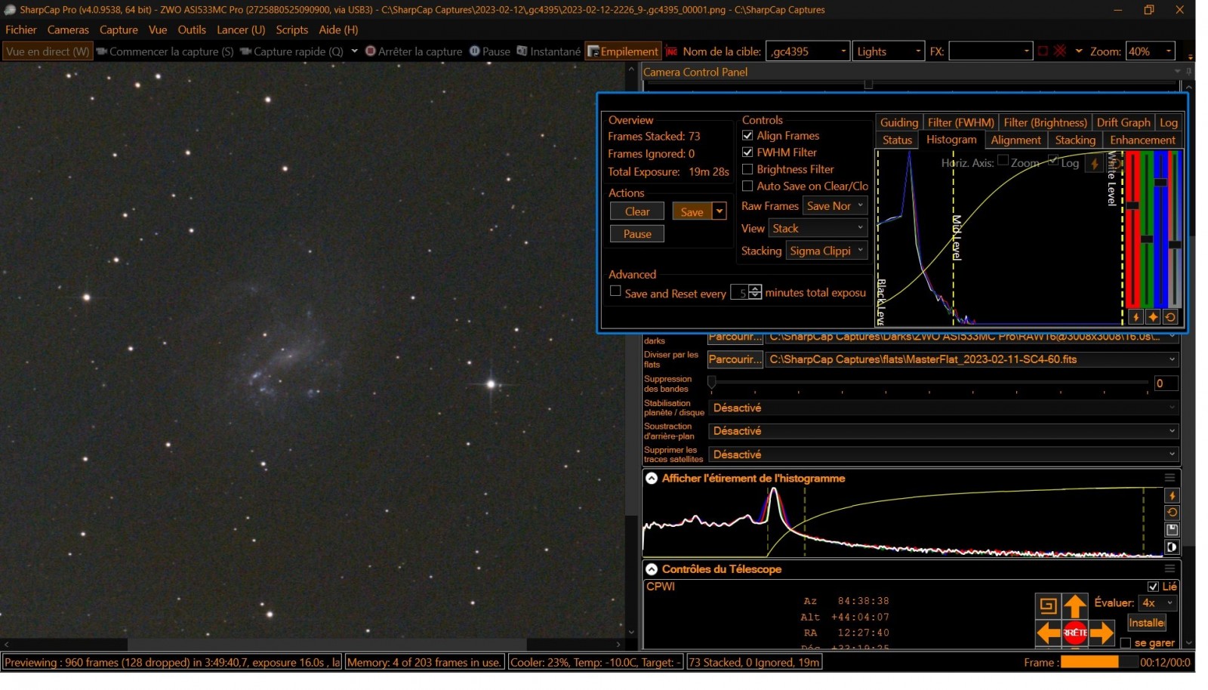This screenshot has height=690, width=1208.
Task: Click the star auto color balance icon
Action: tap(1153, 317)
